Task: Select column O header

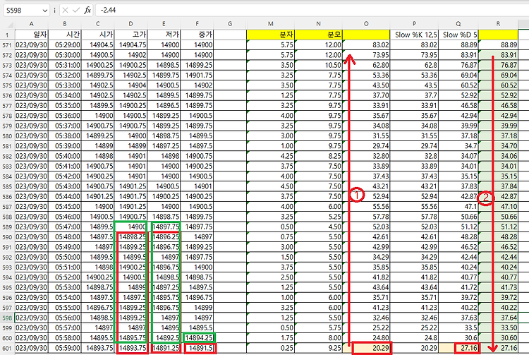Action: [366, 24]
